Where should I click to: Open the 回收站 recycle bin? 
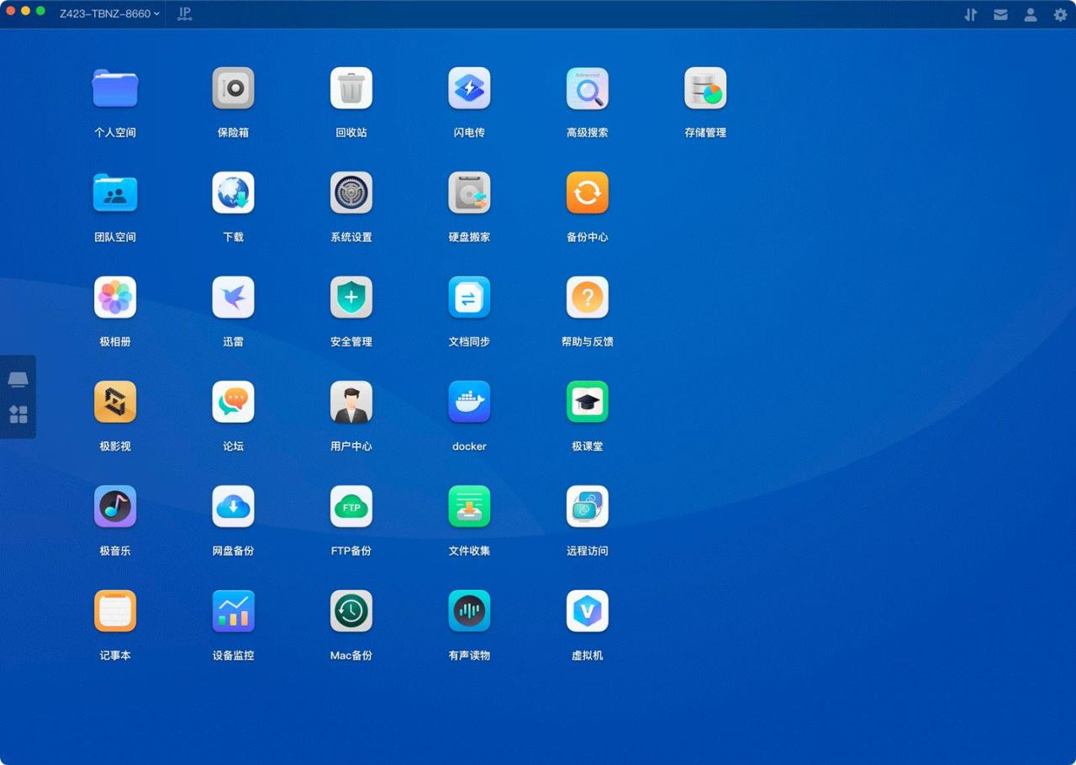pyautogui.click(x=351, y=88)
